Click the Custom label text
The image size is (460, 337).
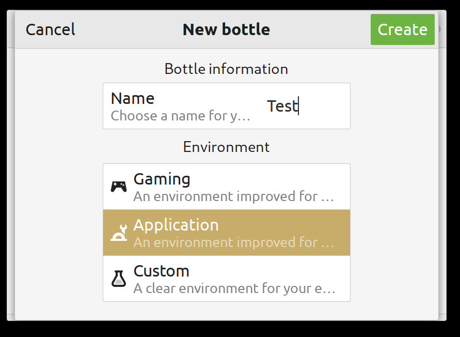pyautogui.click(x=161, y=270)
